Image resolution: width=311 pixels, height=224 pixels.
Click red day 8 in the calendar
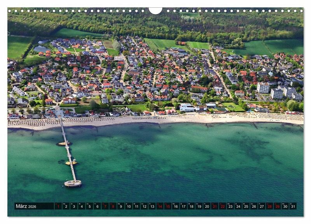(x=113, y=206)
